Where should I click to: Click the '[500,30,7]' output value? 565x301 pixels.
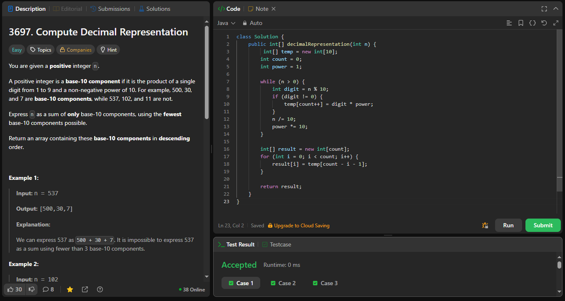56,209
